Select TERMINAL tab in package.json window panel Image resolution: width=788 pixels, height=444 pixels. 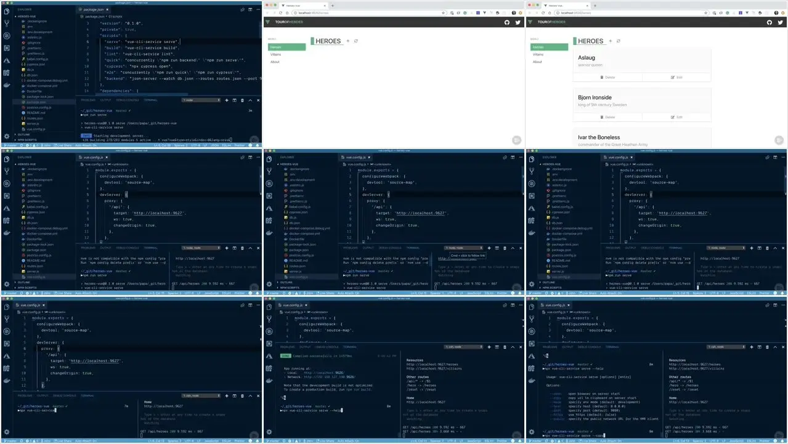pos(150,100)
